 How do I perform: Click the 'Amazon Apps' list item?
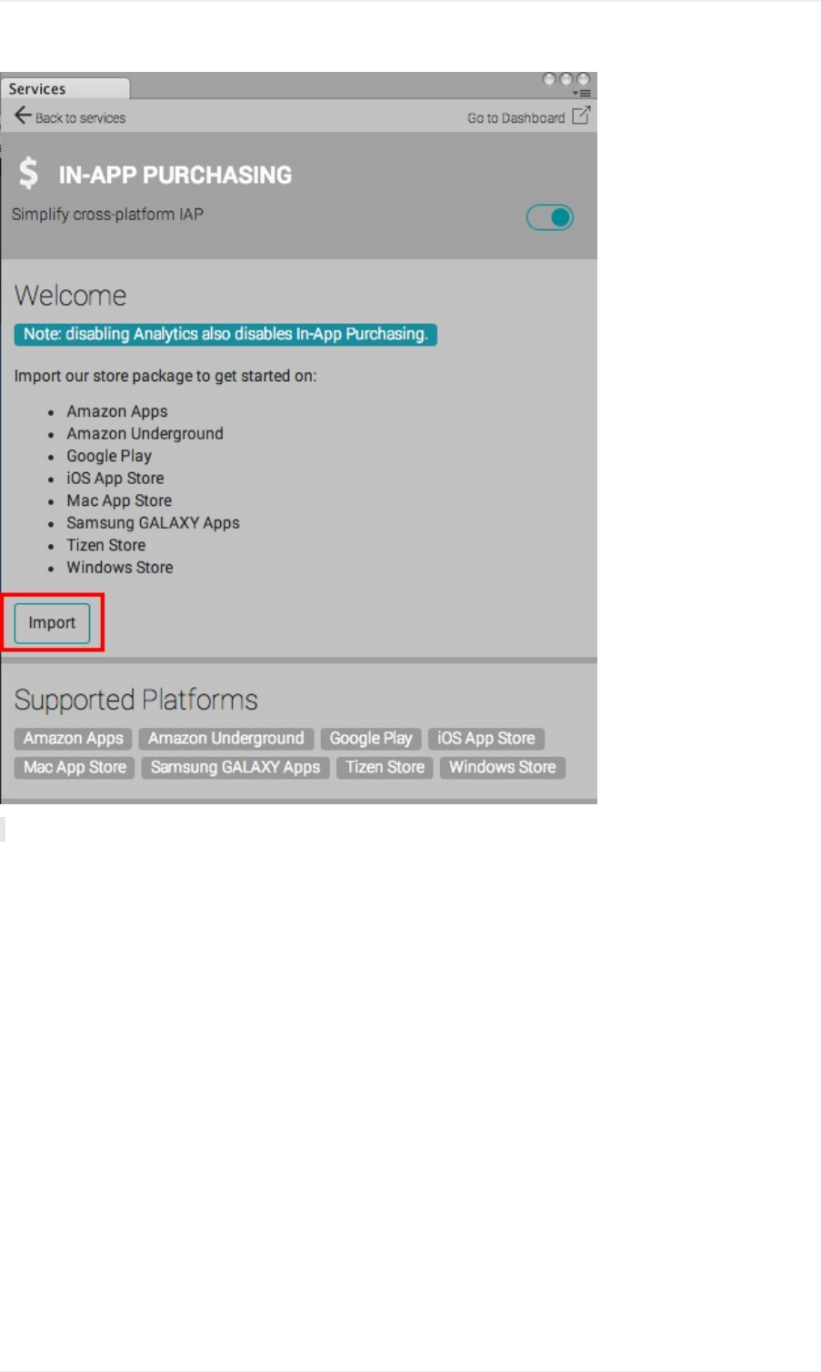point(117,411)
